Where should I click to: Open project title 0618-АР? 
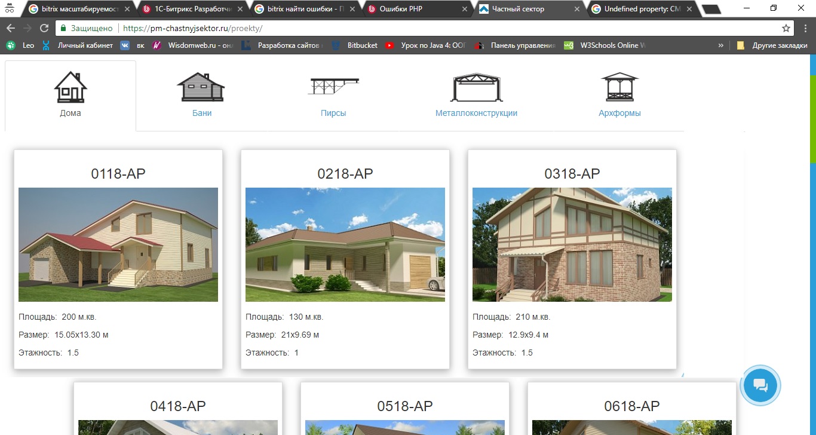[x=632, y=406]
